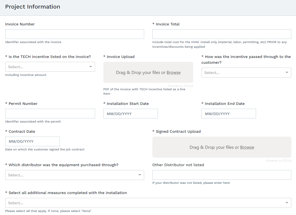
Task: Expand the additional measures multi-select
Action: tap(143, 203)
